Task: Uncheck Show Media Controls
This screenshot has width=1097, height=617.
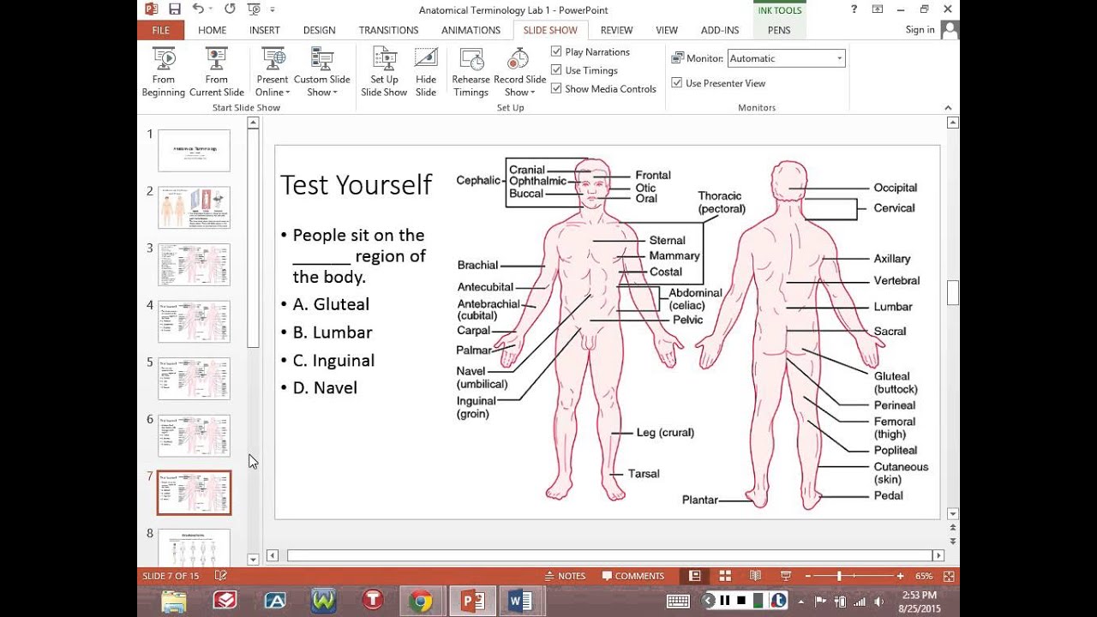Action: click(556, 88)
